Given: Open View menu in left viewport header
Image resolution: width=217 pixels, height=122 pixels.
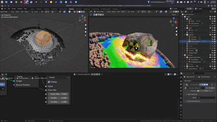Looking at the screenshot, I should pyautogui.click(x=13, y=12).
